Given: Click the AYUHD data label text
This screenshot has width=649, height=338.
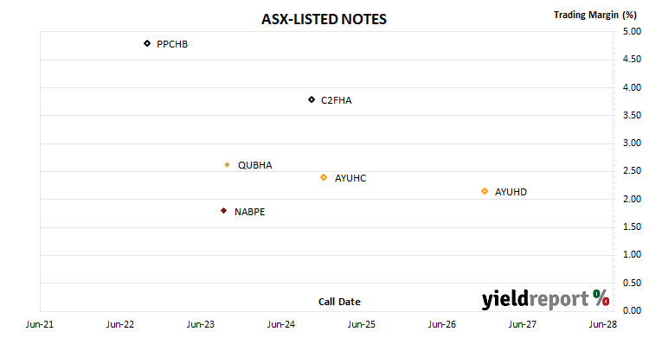Looking at the screenshot, I should click(x=511, y=192).
